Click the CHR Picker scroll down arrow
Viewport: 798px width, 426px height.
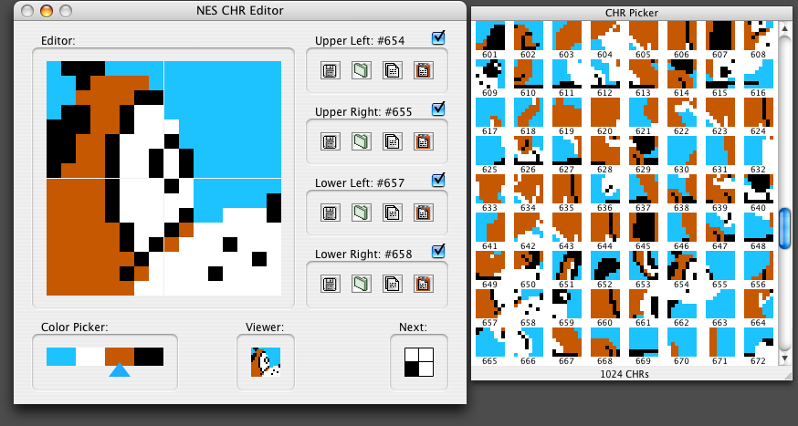click(x=785, y=358)
